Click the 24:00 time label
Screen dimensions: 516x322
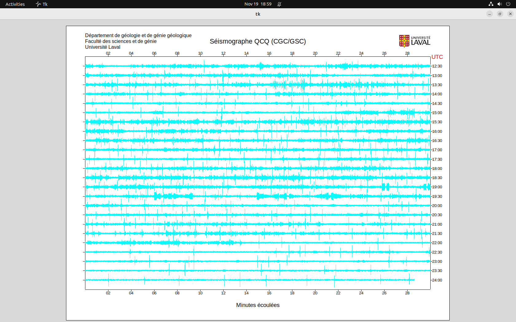coord(437,280)
